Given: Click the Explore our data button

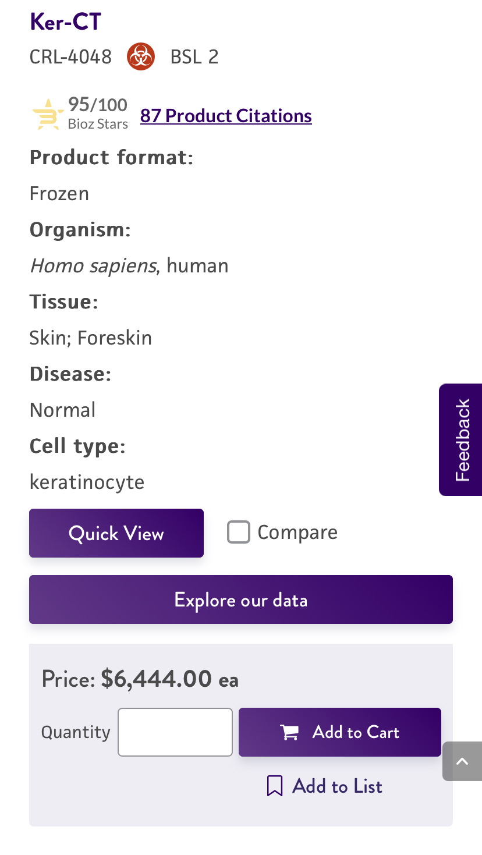Looking at the screenshot, I should coord(241,599).
